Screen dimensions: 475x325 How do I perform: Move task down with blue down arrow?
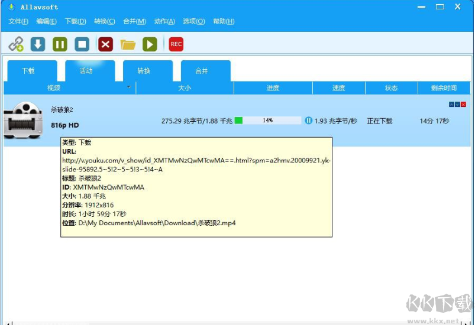tap(457, 105)
